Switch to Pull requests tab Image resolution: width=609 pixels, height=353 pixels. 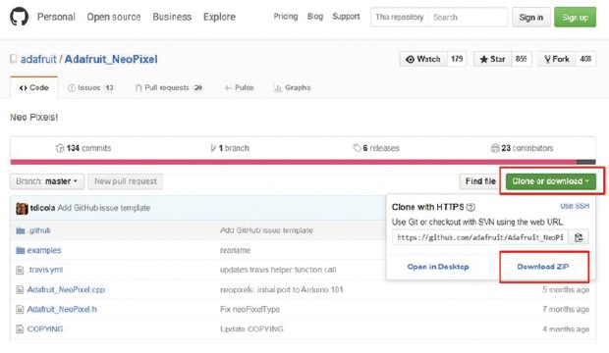coord(169,87)
